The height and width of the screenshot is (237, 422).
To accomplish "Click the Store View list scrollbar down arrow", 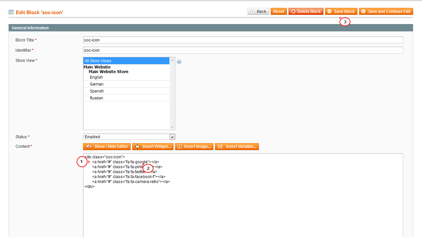I will 172,127.
